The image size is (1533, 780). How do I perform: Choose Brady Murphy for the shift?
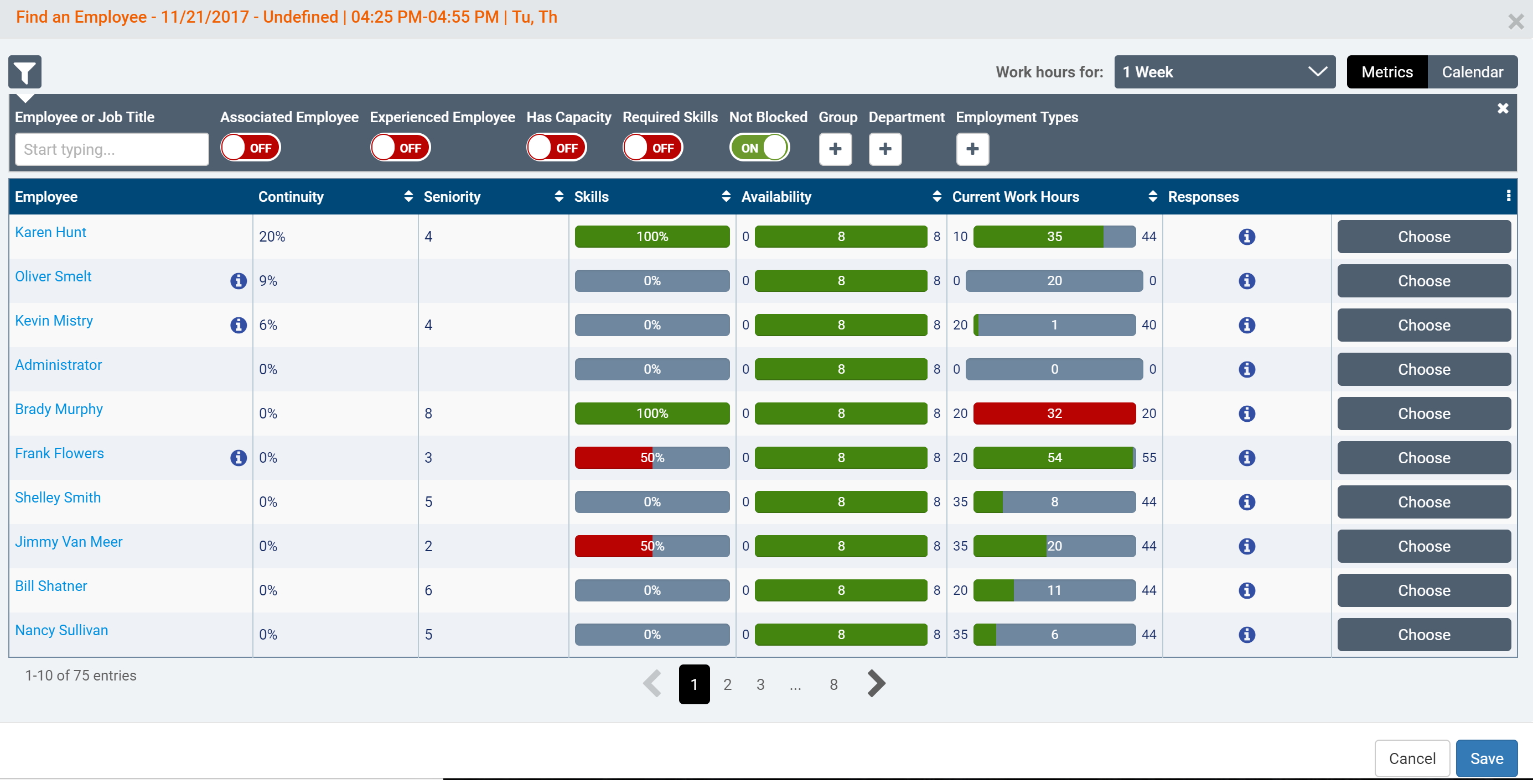1423,414
